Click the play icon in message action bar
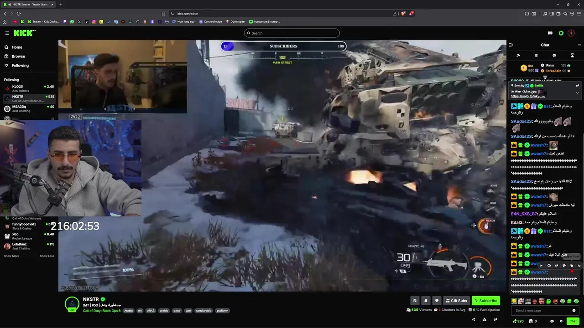This screenshot has height=328, width=584. click(x=542, y=266)
